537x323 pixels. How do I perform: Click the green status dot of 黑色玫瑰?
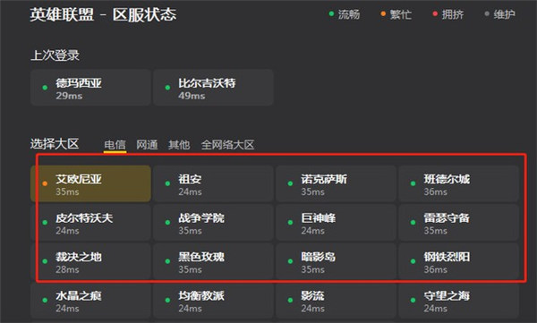[x=167, y=261]
